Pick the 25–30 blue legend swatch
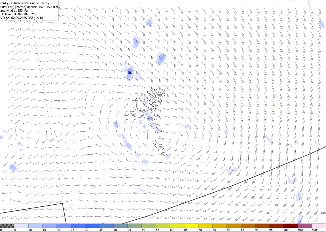Viewport: 326px width, 232px height. click(78, 226)
